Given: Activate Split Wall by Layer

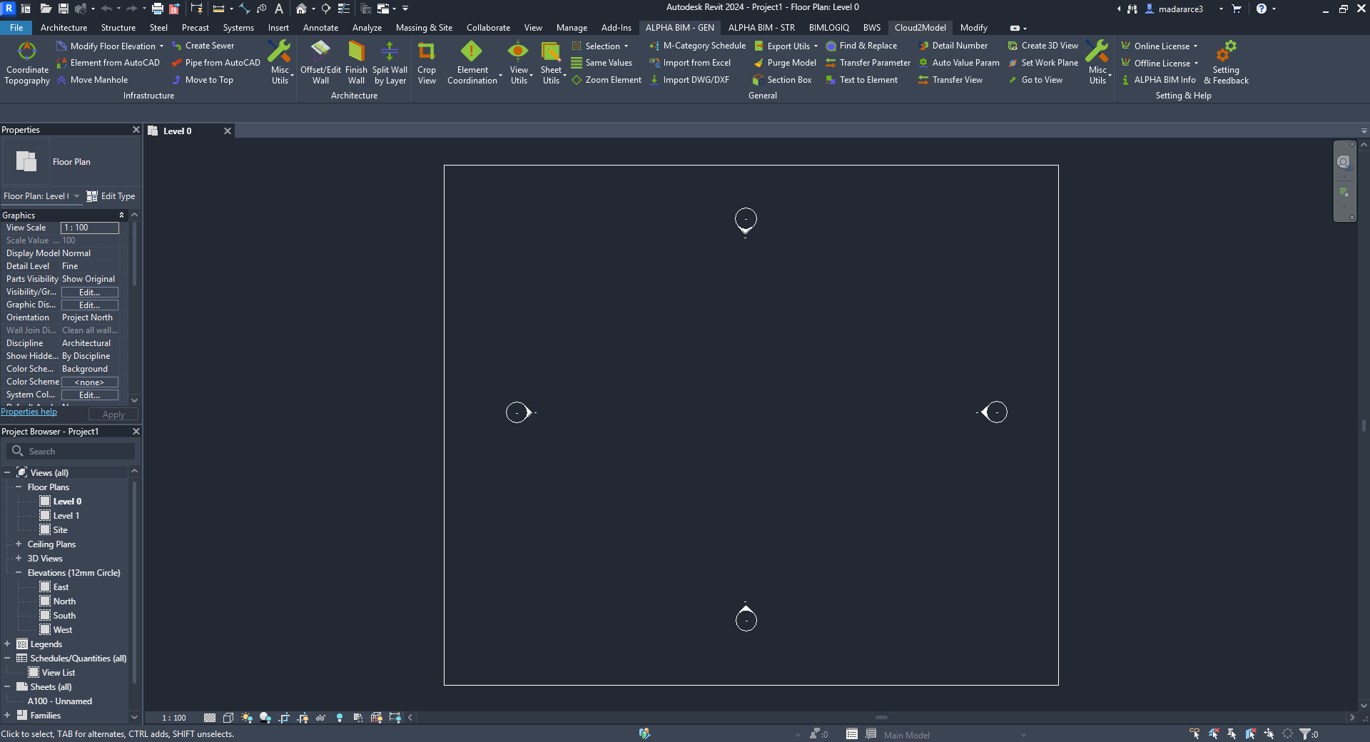Looking at the screenshot, I should click(390, 63).
